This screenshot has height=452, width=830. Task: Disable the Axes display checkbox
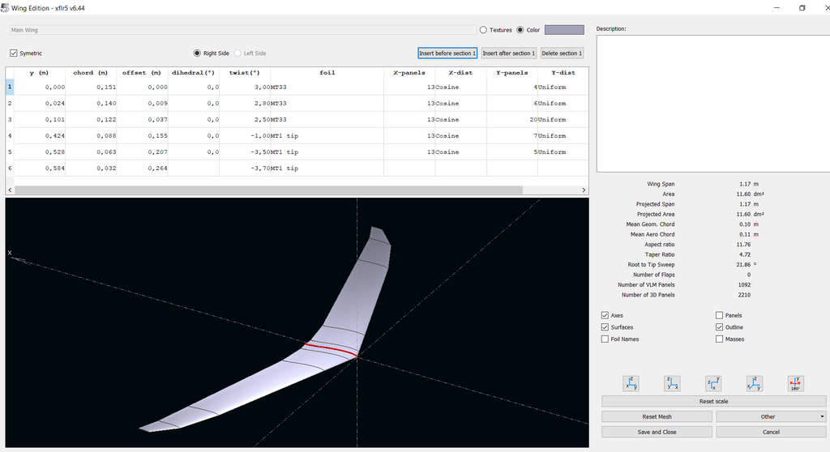(605, 315)
